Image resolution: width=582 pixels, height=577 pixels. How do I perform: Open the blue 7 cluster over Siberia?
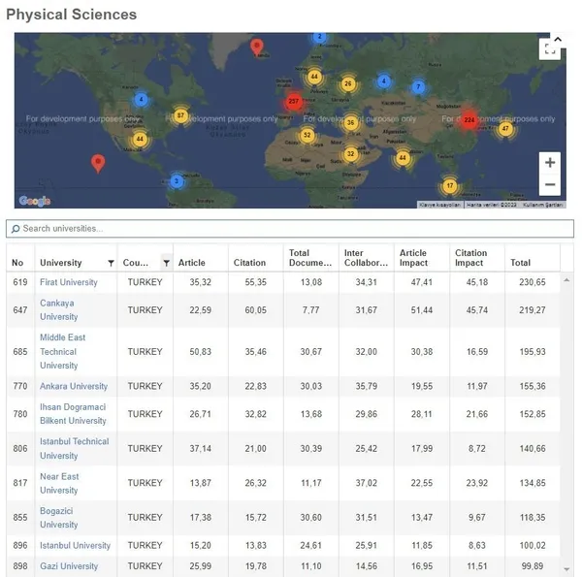(418, 87)
